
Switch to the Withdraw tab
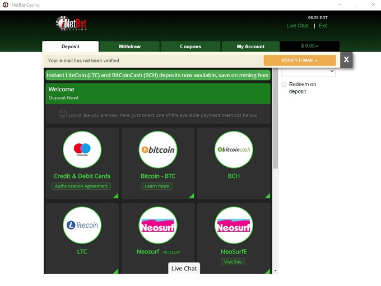tap(129, 46)
